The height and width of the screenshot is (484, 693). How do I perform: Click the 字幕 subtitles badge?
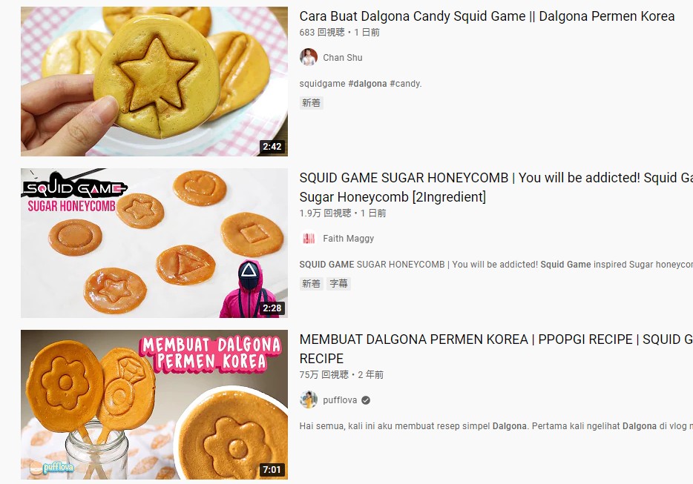pos(338,284)
